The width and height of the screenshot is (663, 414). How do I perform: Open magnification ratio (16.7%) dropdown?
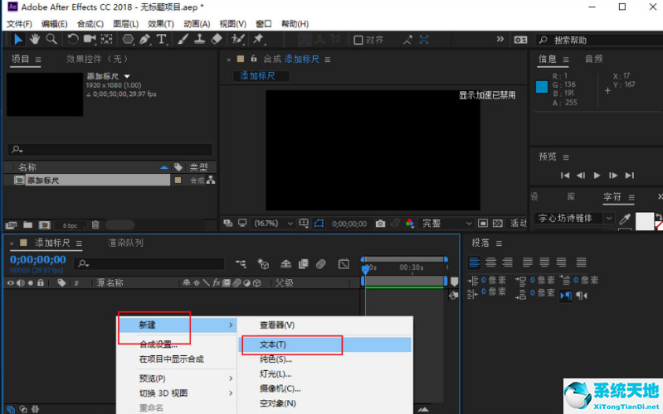tap(273, 224)
